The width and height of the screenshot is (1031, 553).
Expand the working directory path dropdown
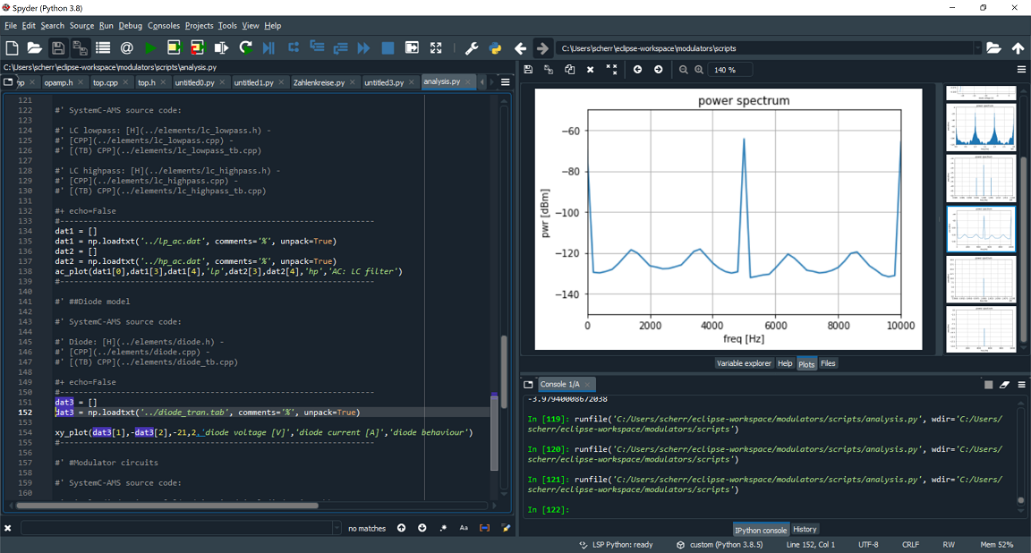(x=977, y=48)
